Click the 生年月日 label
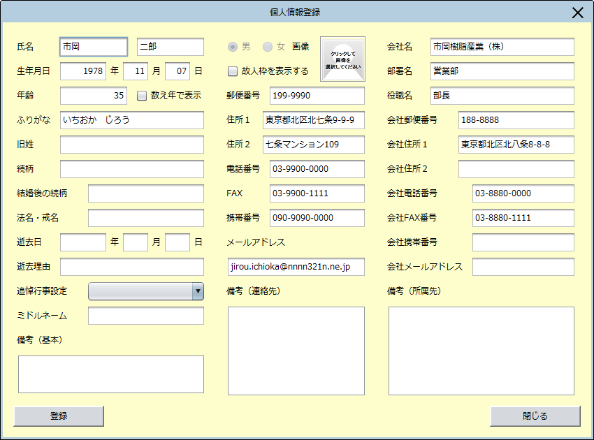 point(34,71)
